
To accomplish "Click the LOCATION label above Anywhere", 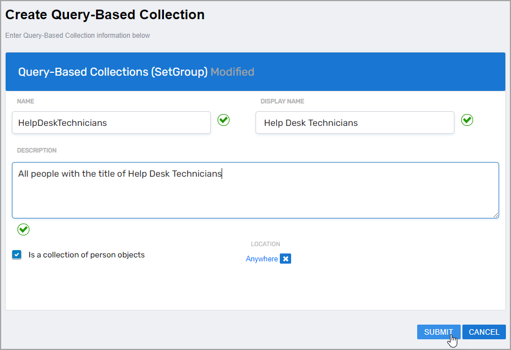I will (265, 244).
